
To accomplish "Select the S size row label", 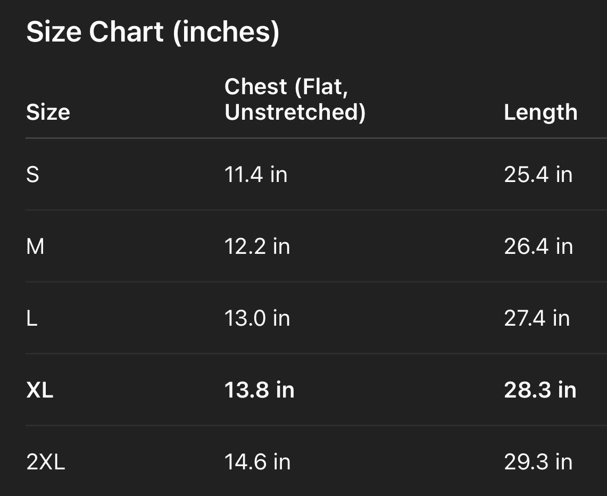I will point(32,175).
